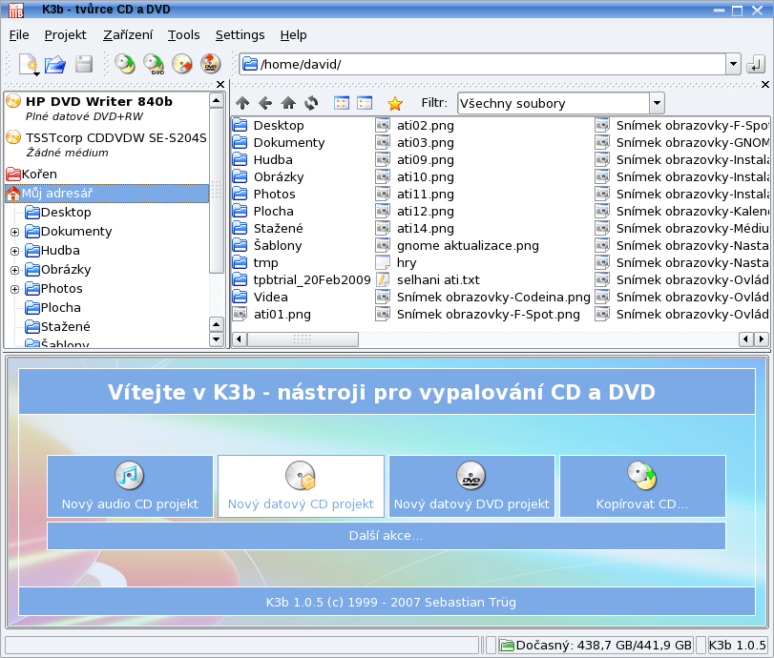
Task: Open an existing project via toolbar icon
Action: [x=55, y=64]
